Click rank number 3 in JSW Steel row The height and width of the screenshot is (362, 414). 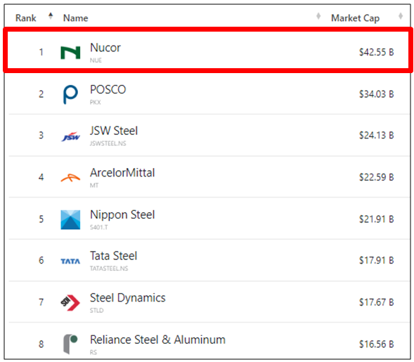coord(41,136)
